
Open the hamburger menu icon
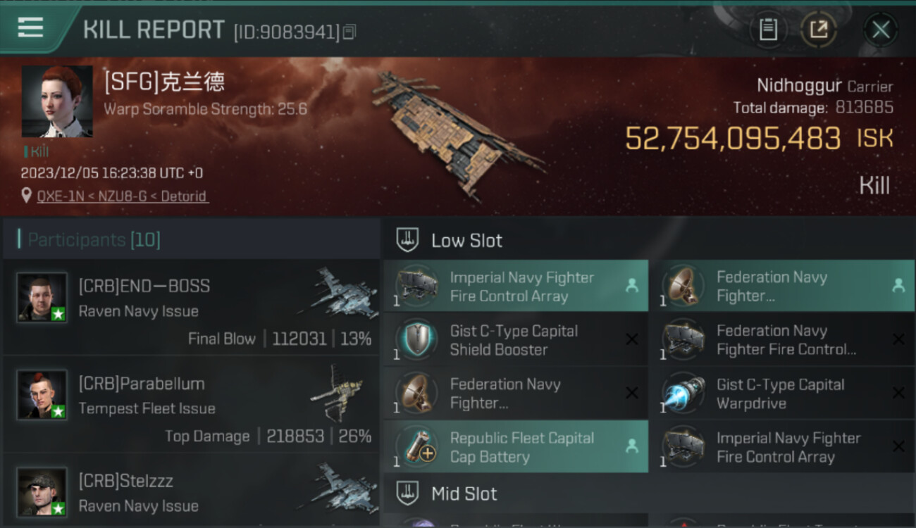point(30,27)
